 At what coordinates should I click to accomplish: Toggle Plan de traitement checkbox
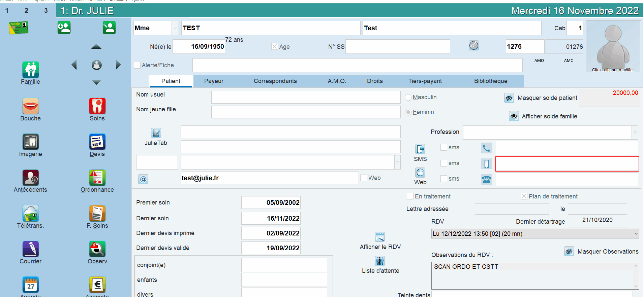point(524,196)
